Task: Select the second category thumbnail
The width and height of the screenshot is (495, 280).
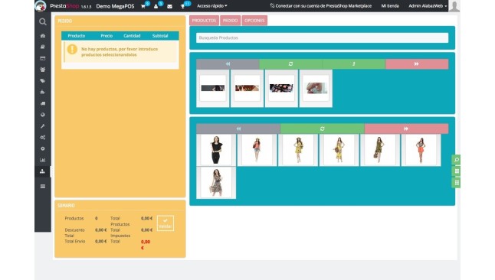Action: 247,89
